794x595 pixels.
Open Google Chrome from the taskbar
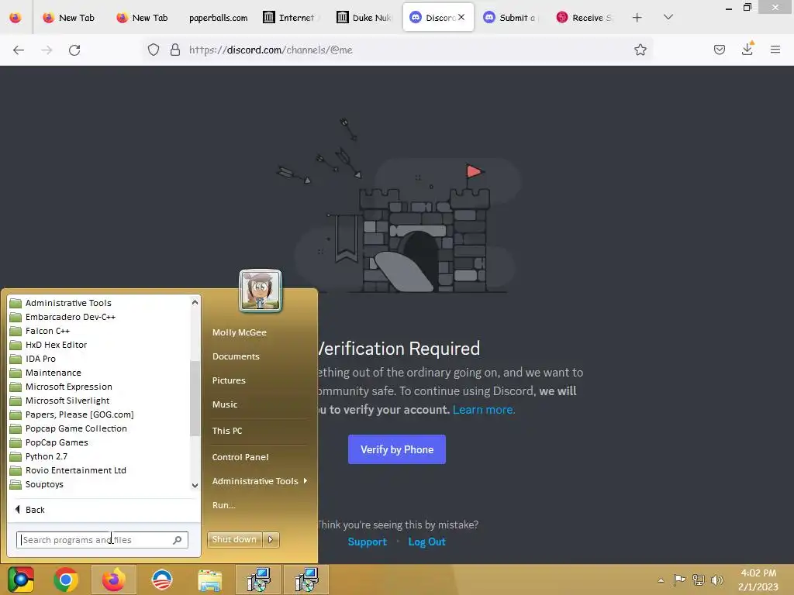pyautogui.click(x=66, y=580)
